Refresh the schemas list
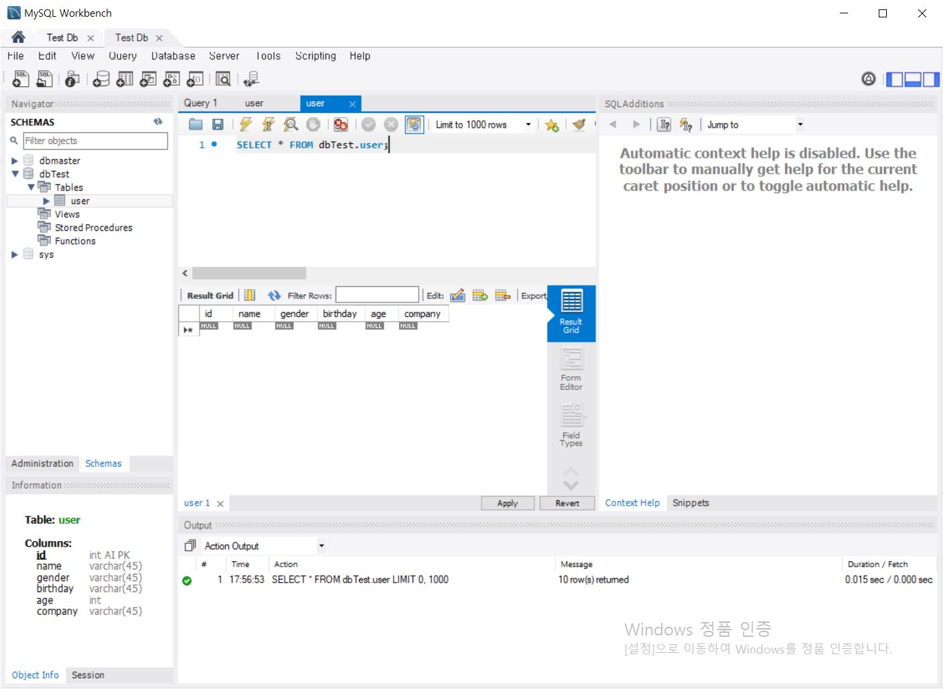This screenshot has height=689, width=943. point(158,122)
